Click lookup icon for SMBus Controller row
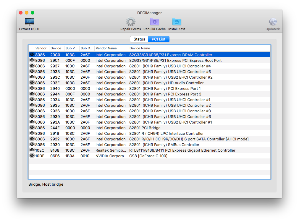This screenshot has height=222, width=299. [32, 145]
